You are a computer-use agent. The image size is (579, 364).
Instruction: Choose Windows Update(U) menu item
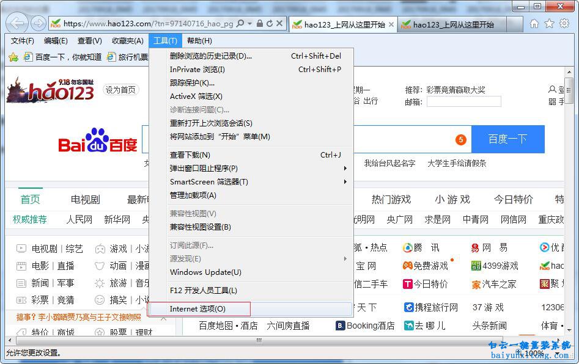(252, 272)
